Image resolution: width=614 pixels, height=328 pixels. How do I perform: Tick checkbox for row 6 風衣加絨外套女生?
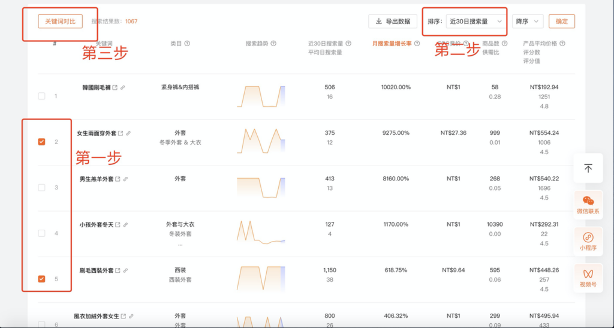[41, 324]
